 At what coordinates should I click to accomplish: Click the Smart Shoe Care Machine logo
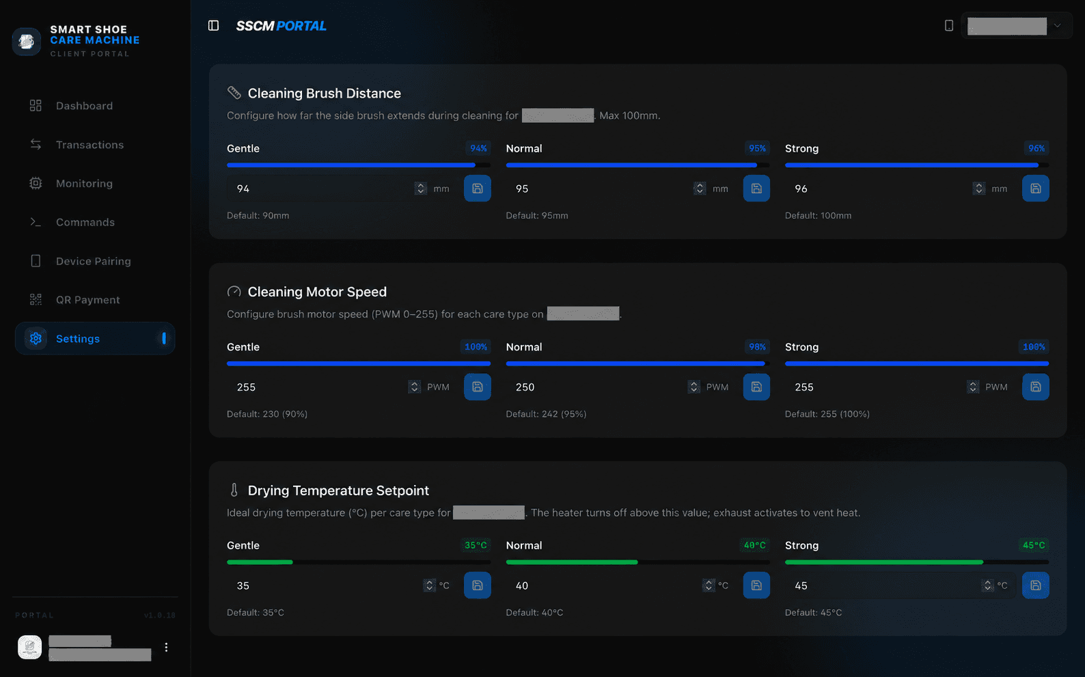(27, 42)
